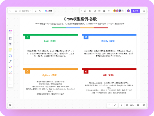This screenshot has width=154, height=116.
Task: Select the Pen drawing tool
Action: coord(10,67)
